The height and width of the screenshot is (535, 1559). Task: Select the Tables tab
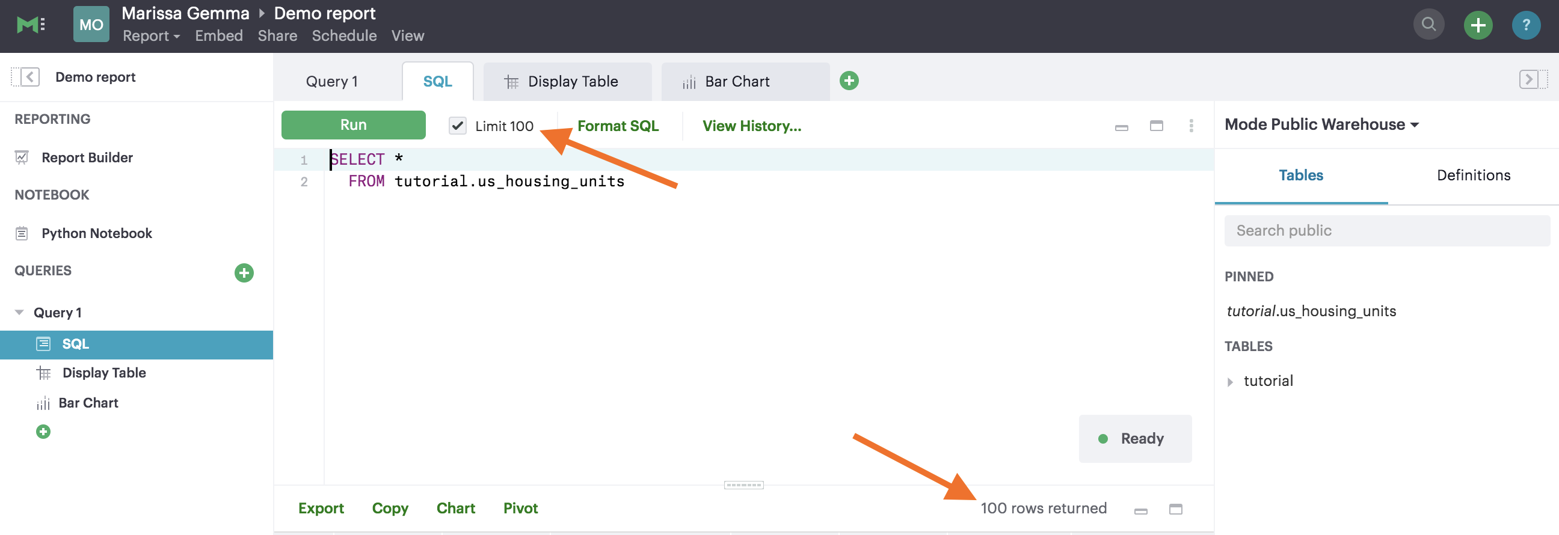click(1300, 176)
